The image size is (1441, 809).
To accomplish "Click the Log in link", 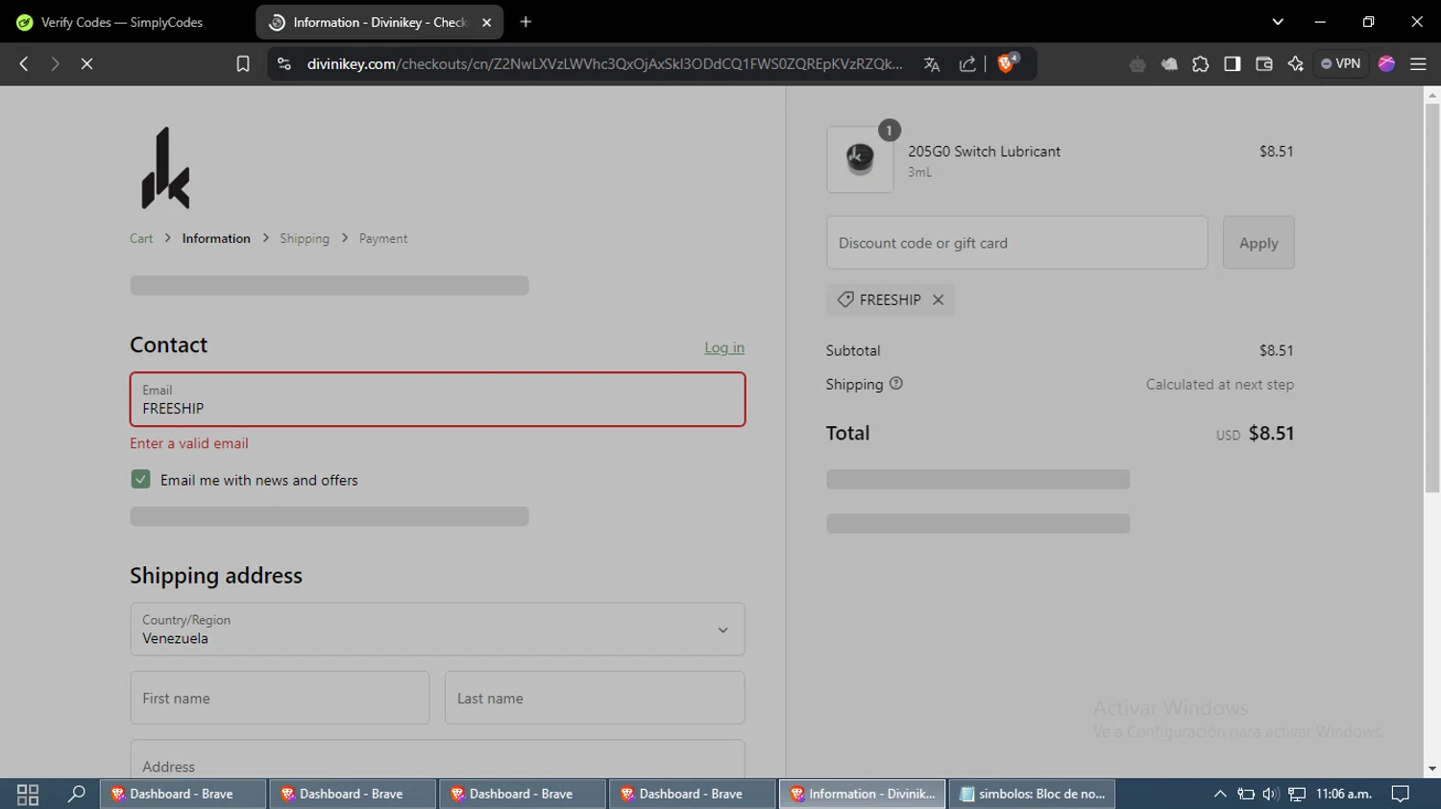I will [x=724, y=347].
